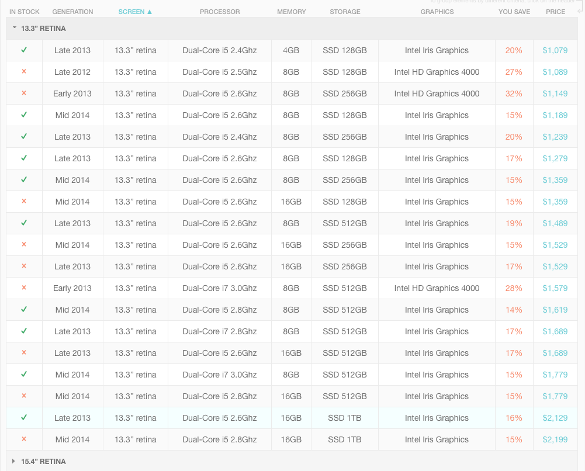Sort by the MEMORY column header

coord(292,12)
